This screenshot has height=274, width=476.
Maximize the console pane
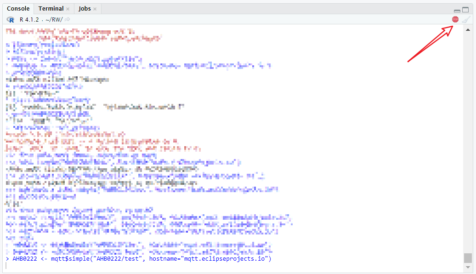coord(465,10)
